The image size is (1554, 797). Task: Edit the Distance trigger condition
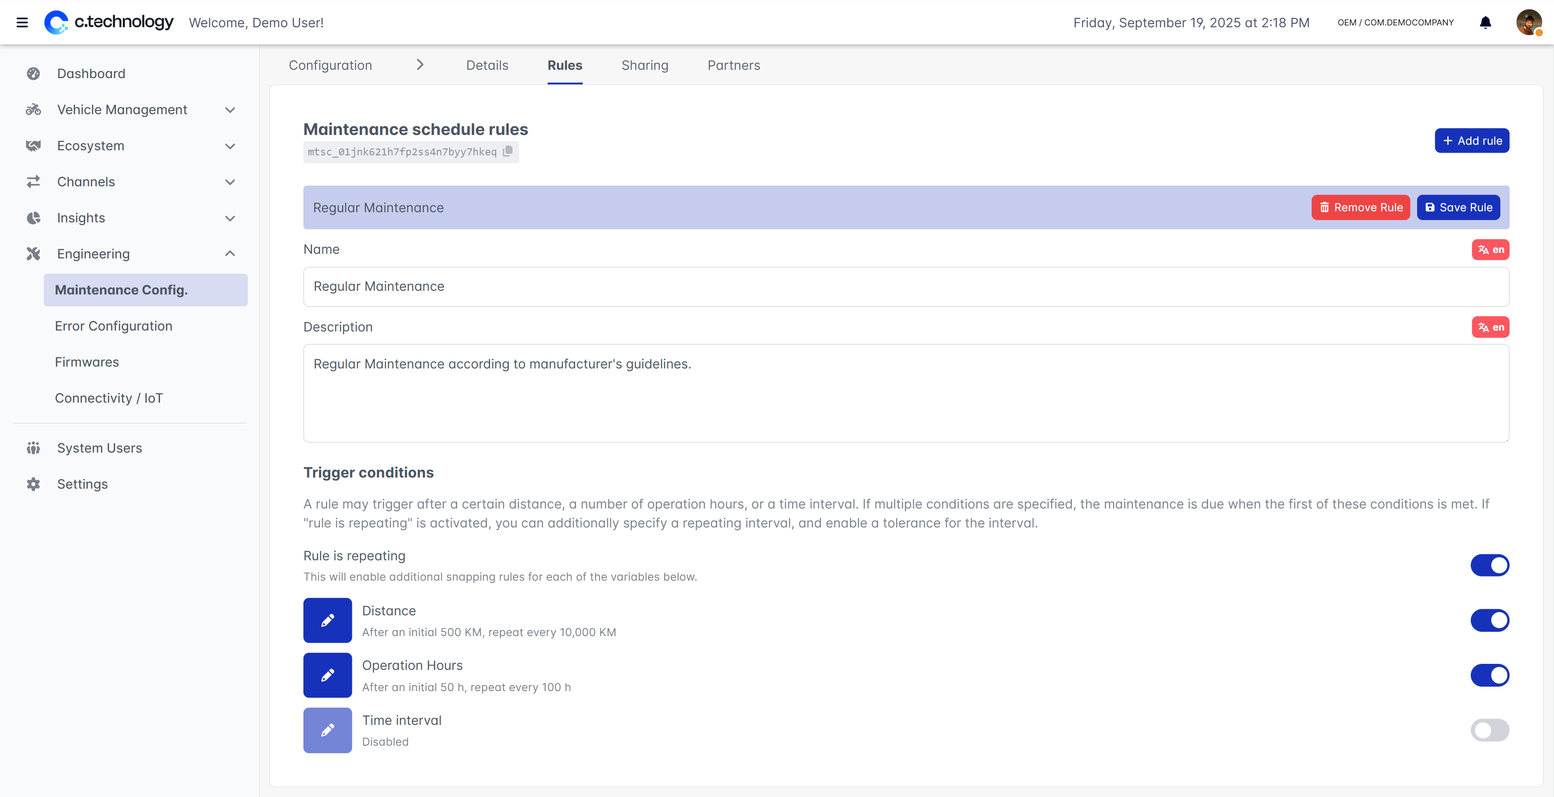tap(327, 620)
